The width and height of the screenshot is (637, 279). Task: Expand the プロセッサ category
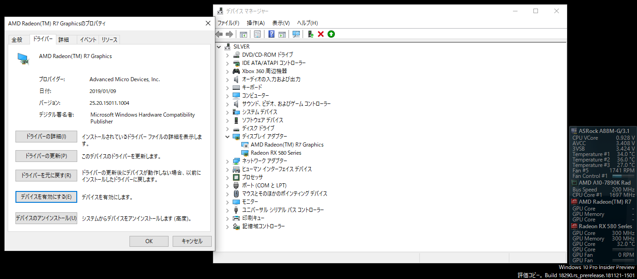227,177
